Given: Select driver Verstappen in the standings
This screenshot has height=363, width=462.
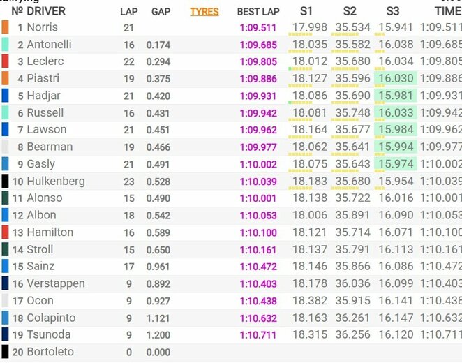Looking at the screenshot, I should tap(56, 283).
